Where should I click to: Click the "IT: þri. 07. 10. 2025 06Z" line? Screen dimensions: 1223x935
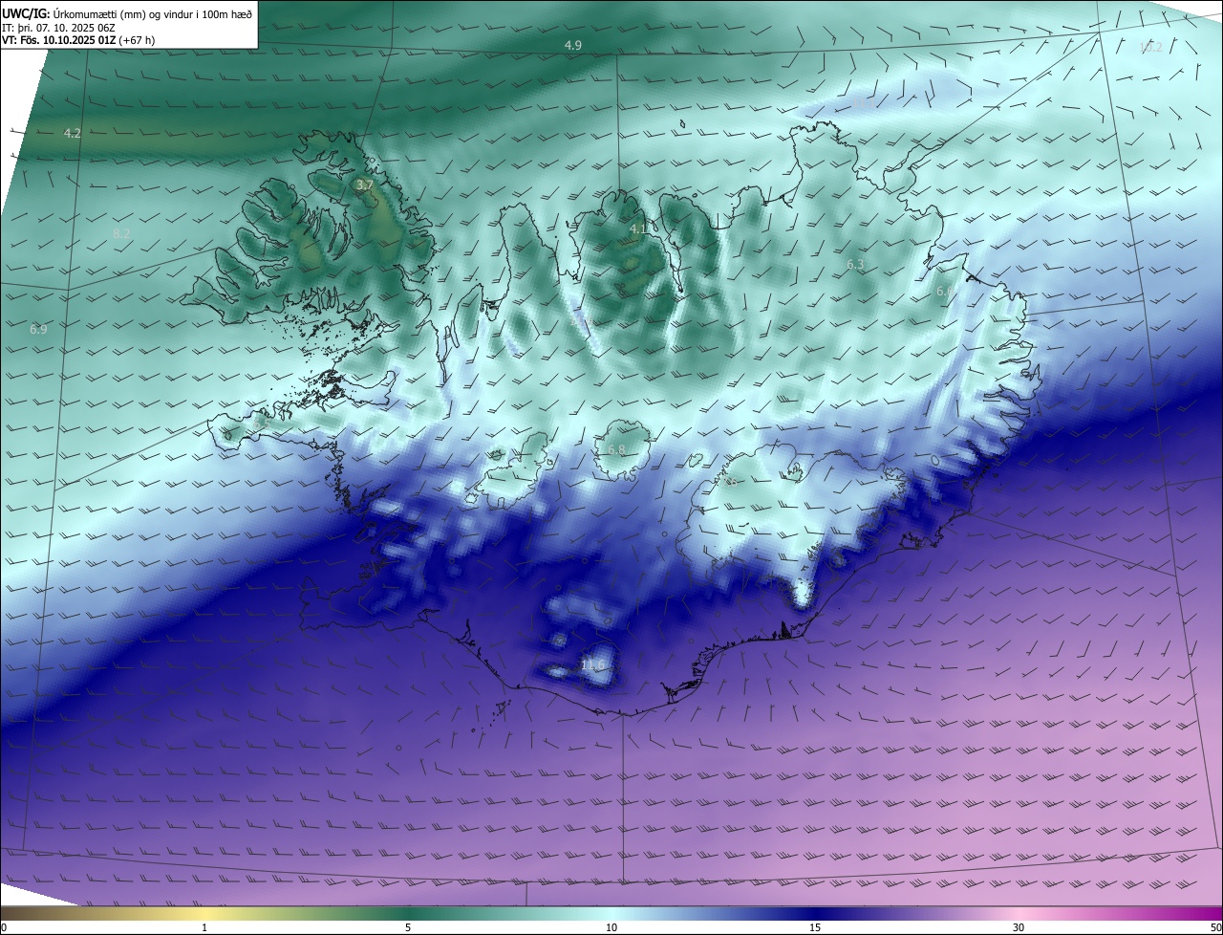coord(58,28)
